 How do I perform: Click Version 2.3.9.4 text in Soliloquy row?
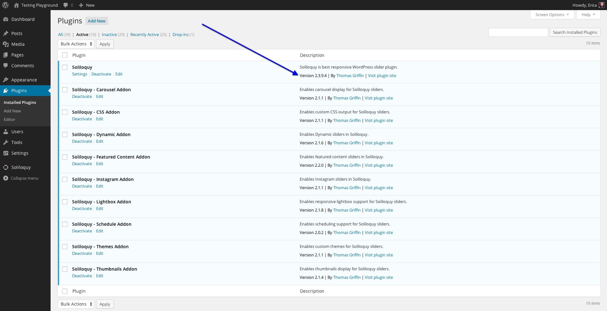click(313, 75)
